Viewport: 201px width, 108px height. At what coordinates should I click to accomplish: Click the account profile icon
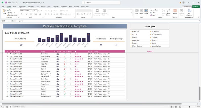tap(184, 3)
